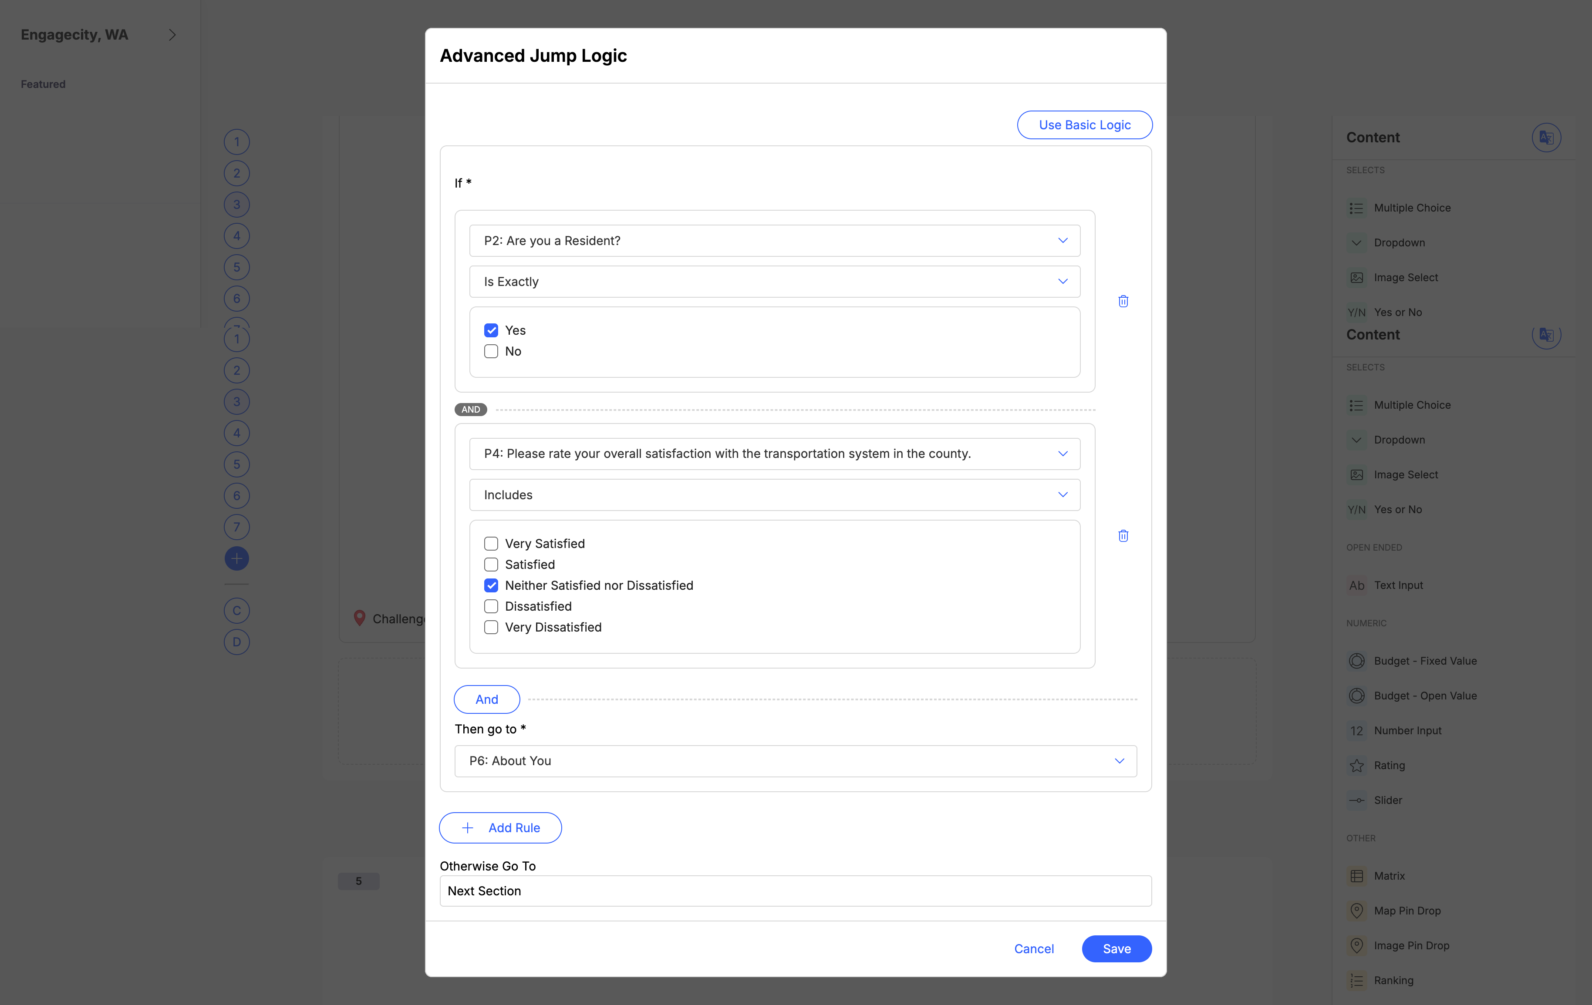
Task: Click the blue add-page plus circle
Action: tap(237, 558)
